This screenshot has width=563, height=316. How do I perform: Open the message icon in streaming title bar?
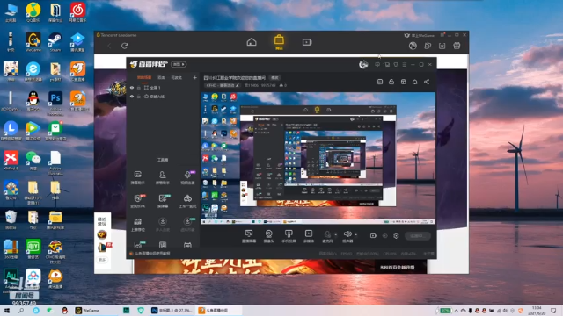coord(377,64)
